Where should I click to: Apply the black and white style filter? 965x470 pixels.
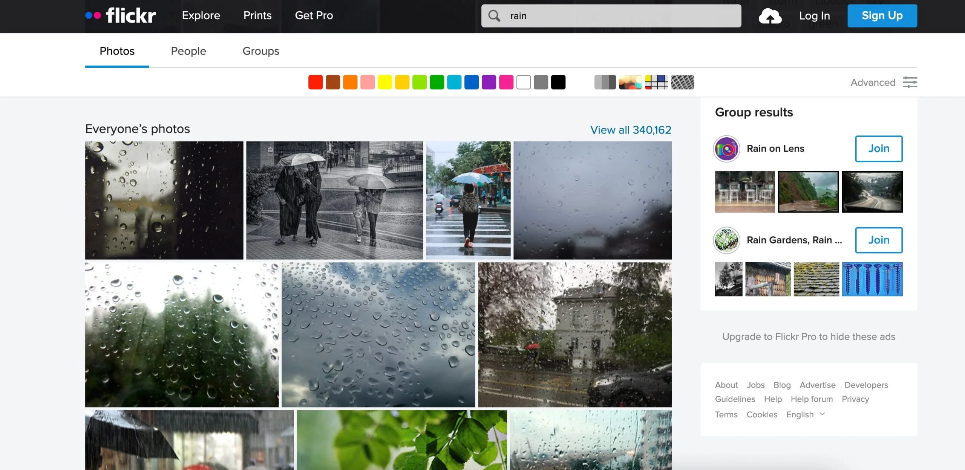coord(605,82)
